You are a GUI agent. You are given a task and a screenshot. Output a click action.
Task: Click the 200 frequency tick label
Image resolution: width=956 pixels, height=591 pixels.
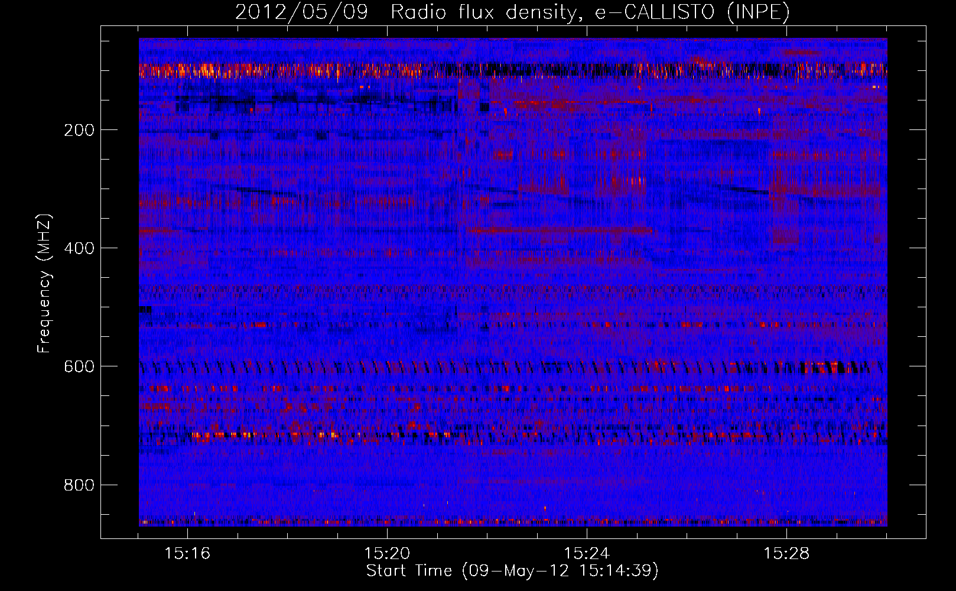pyautogui.click(x=79, y=130)
